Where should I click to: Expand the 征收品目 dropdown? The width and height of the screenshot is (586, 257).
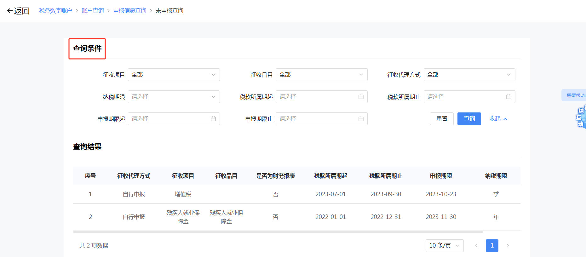click(x=321, y=75)
